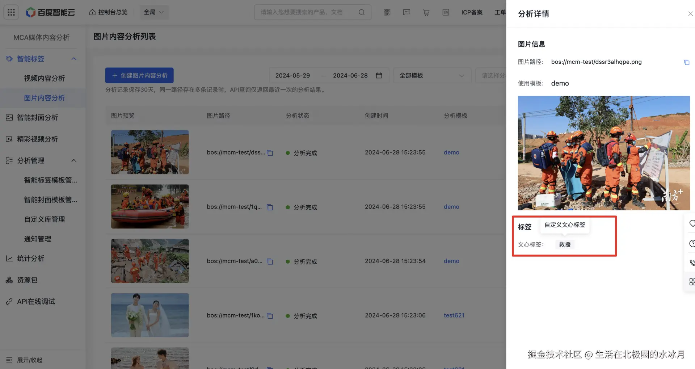The width and height of the screenshot is (695, 369).
Task: Click the home icon beside 控制台总览
Action: point(92,12)
